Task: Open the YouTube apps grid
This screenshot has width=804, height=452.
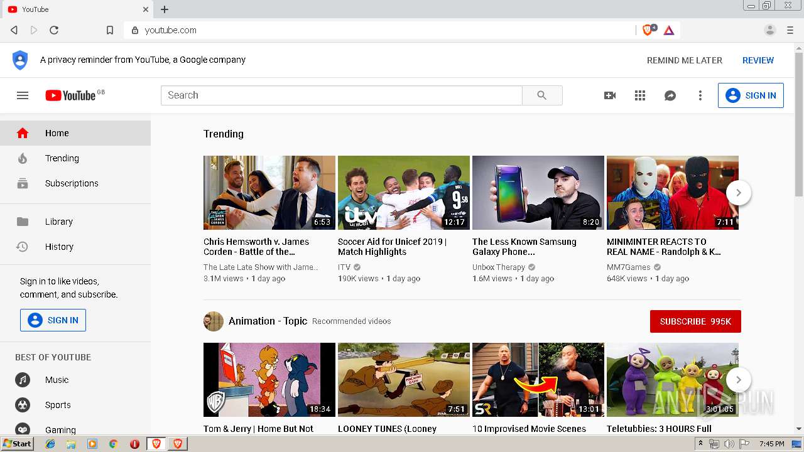Action: point(640,95)
